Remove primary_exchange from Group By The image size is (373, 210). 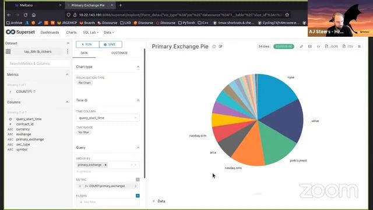(x=105, y=164)
